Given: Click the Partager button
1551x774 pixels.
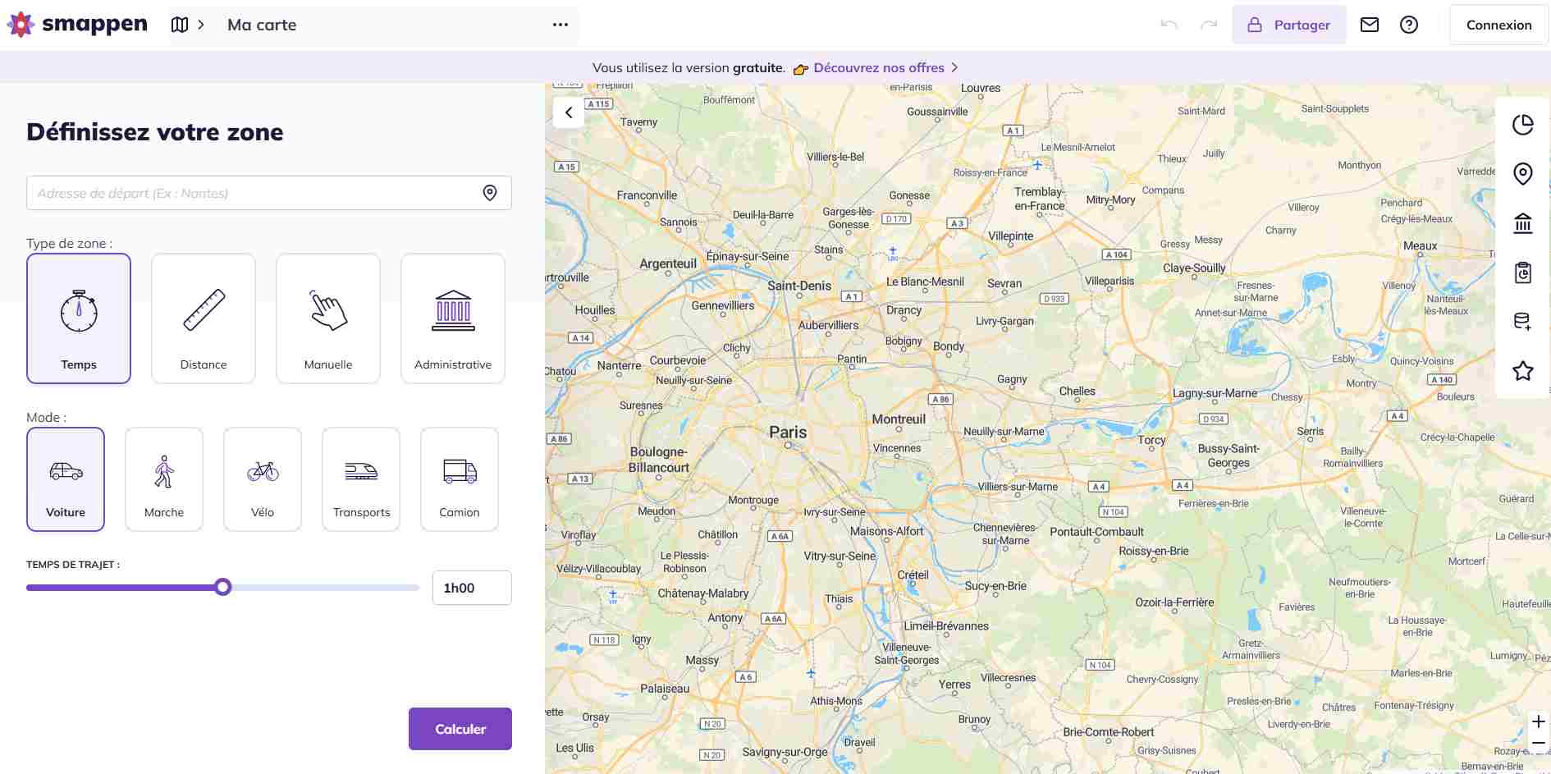Looking at the screenshot, I should pos(1288,25).
